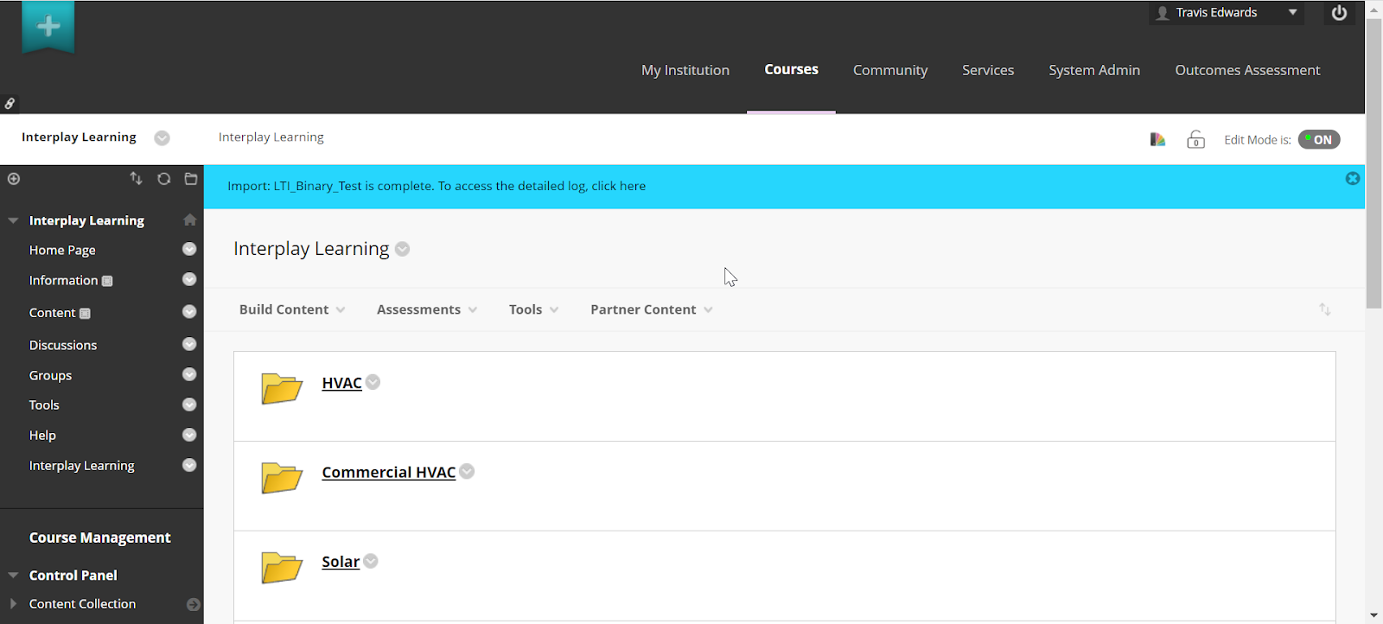The height and width of the screenshot is (624, 1383).
Task: Open Home Page in course menu
Action: click(x=62, y=250)
